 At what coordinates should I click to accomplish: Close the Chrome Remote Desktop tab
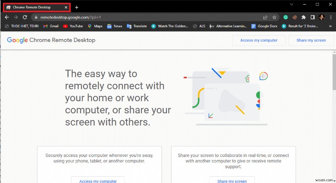(x=66, y=7)
